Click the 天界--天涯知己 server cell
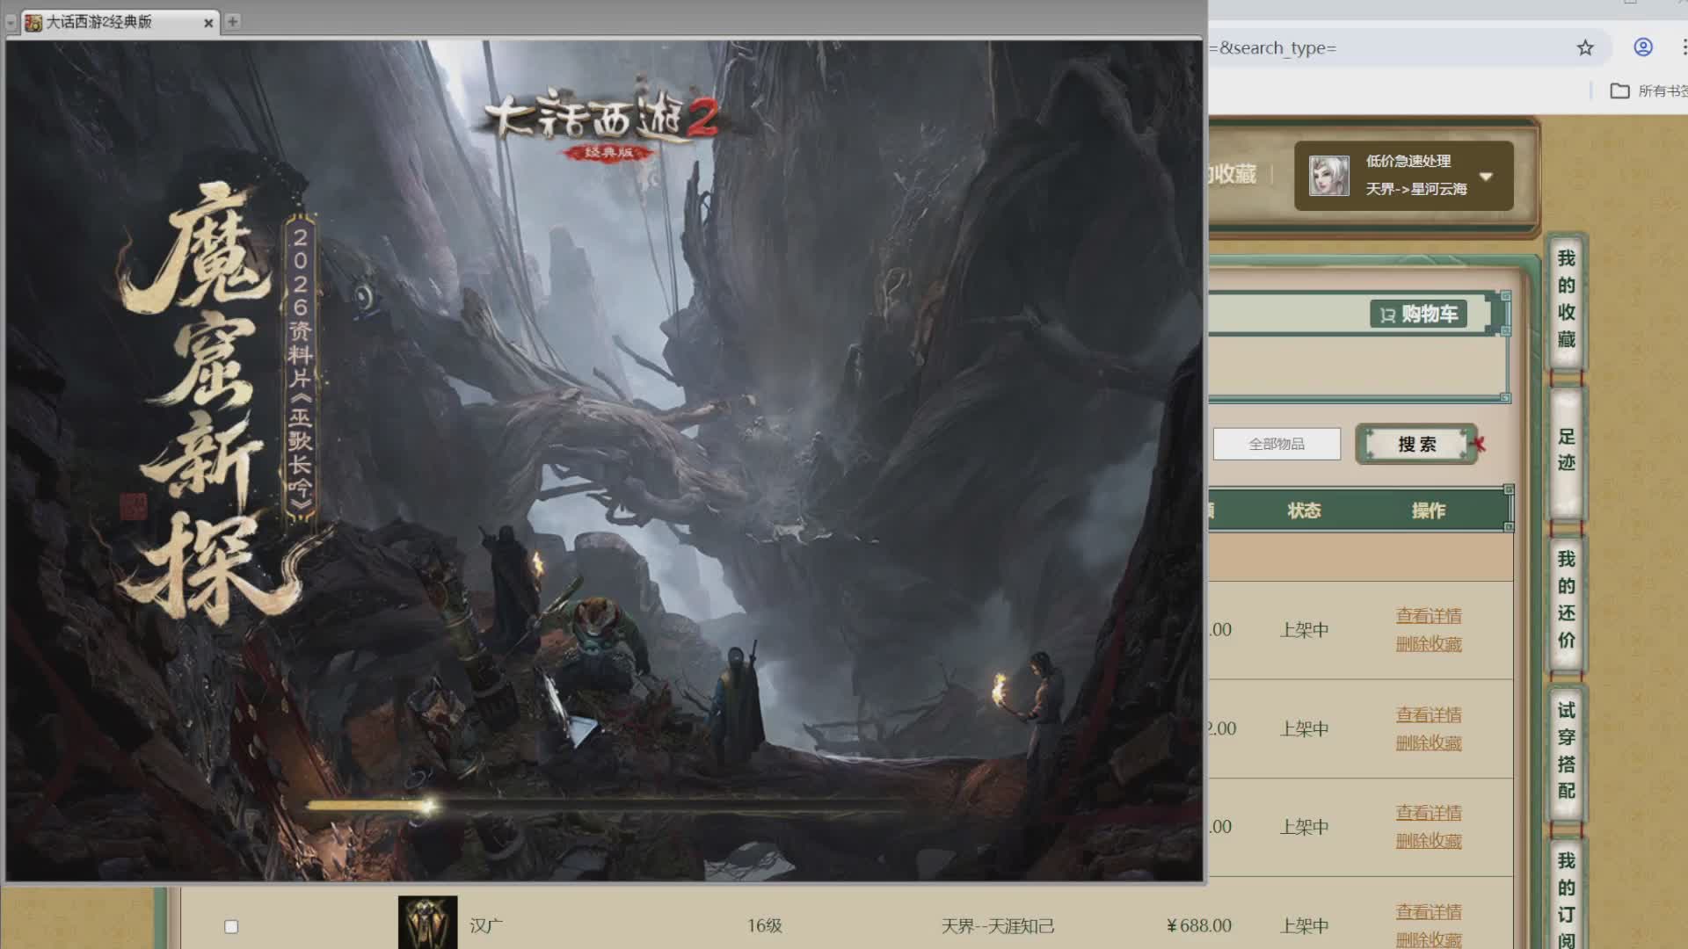Viewport: 1688px width, 949px height. pyautogui.click(x=997, y=925)
